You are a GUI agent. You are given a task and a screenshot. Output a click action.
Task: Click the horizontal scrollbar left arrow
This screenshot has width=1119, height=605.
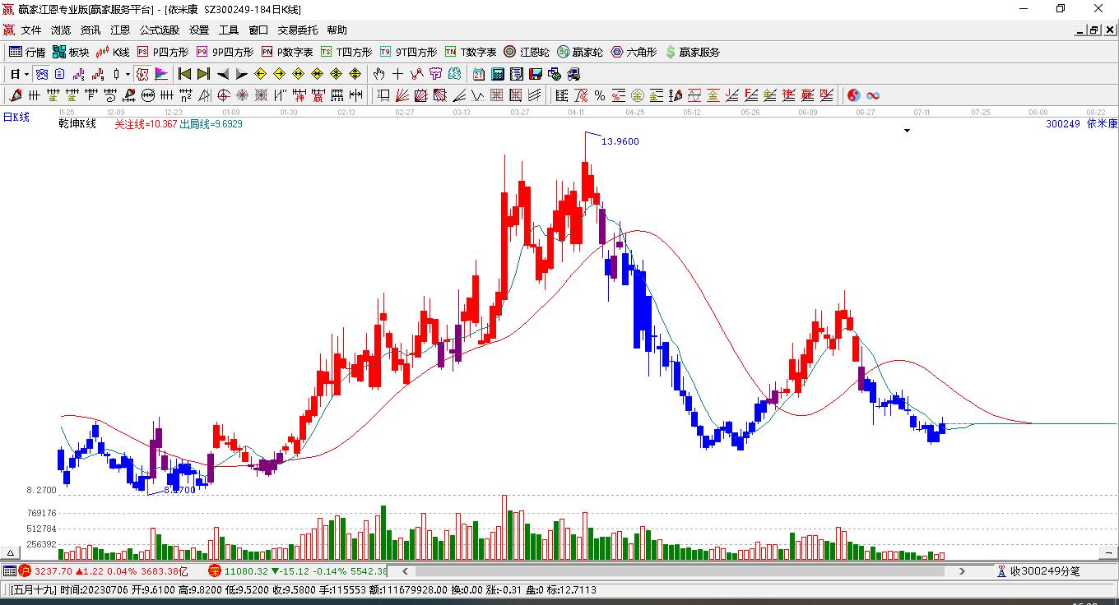click(405, 571)
